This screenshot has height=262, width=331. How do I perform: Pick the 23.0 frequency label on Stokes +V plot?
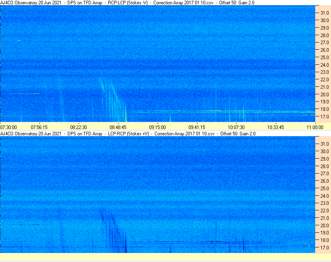click(325, 203)
